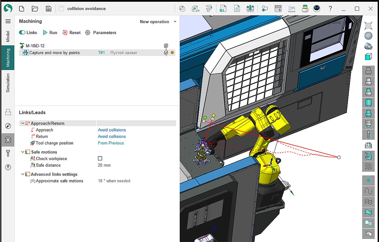Viewport: 379px width, 242px height.
Task: Toggle the Links switch in the Machining panel
Action: [22, 32]
